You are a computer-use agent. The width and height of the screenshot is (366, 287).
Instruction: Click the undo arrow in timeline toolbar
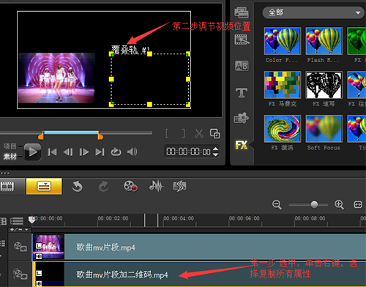tap(77, 187)
